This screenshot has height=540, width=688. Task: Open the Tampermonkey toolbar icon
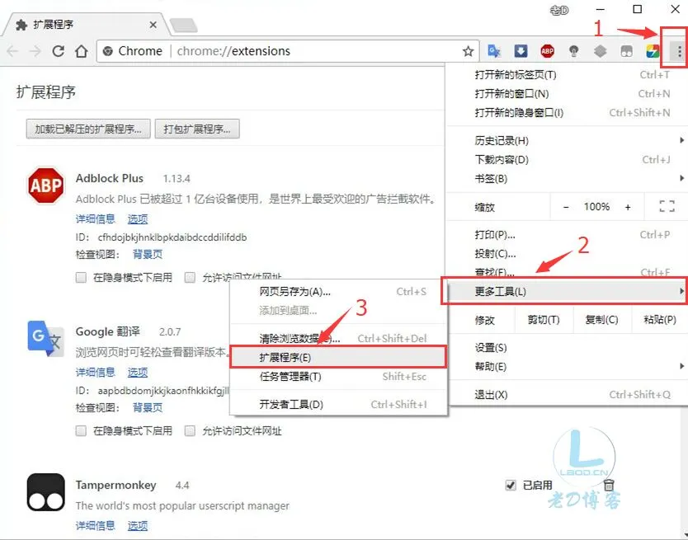click(626, 51)
